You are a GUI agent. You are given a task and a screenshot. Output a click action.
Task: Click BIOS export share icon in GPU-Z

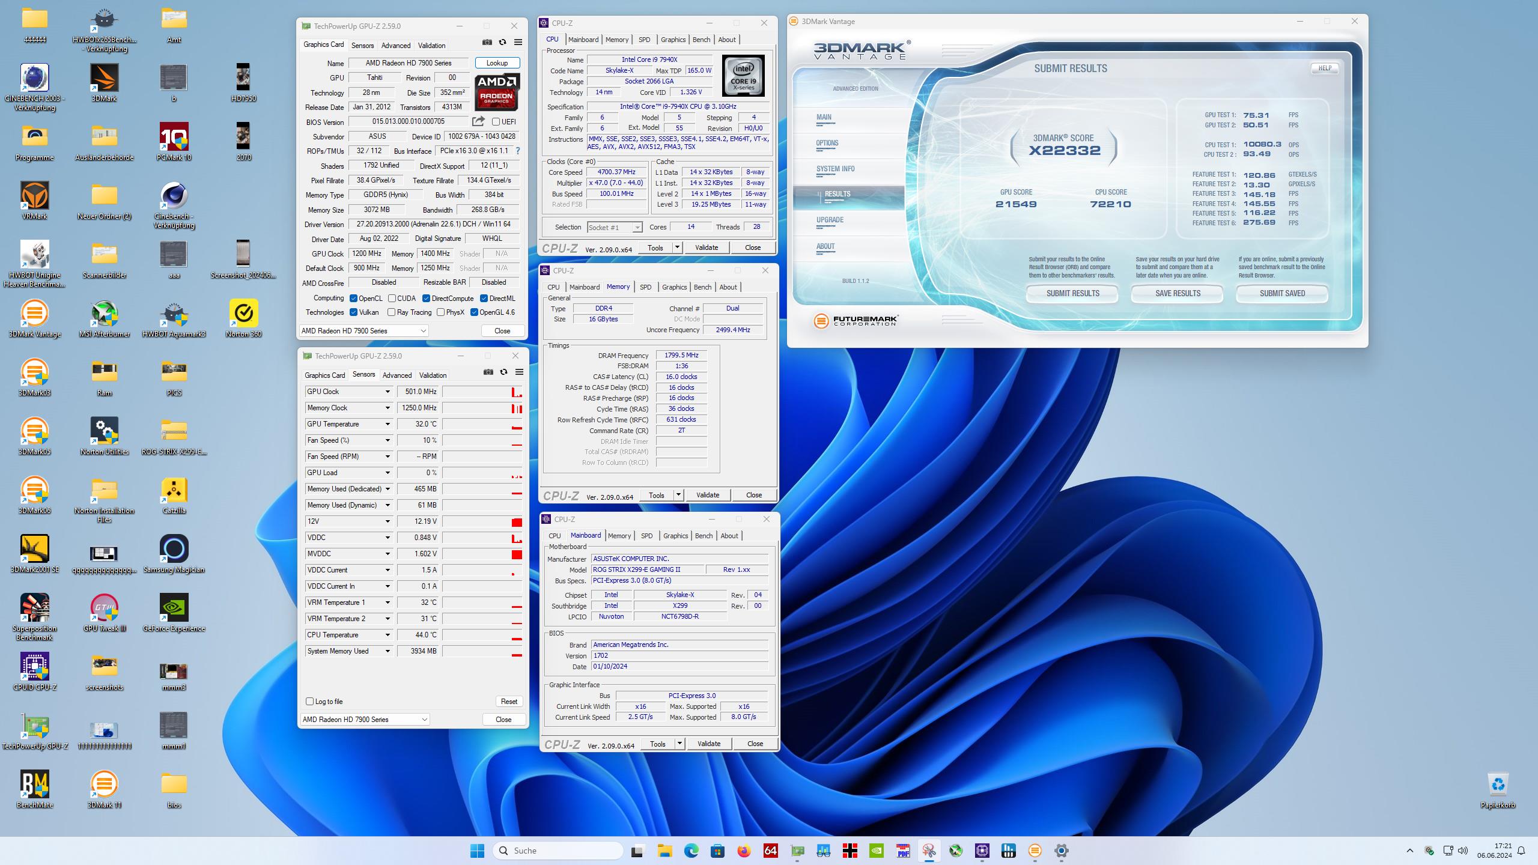pos(478,121)
